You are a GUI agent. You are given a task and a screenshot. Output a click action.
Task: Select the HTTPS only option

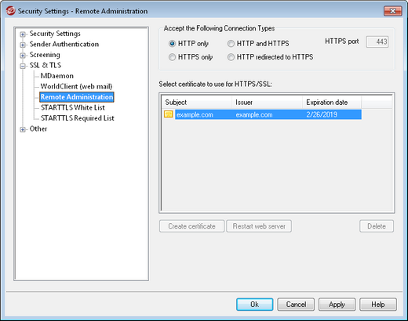172,57
